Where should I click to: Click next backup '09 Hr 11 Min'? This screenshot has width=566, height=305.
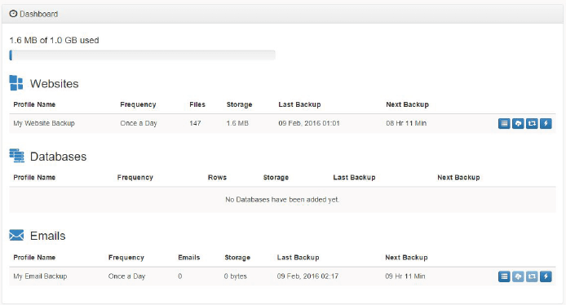coord(405,276)
